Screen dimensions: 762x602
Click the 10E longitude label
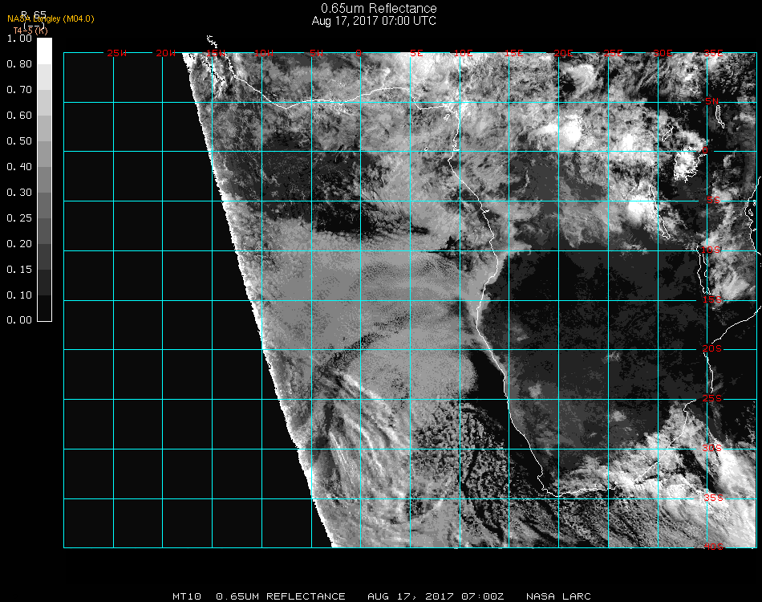[x=463, y=53]
